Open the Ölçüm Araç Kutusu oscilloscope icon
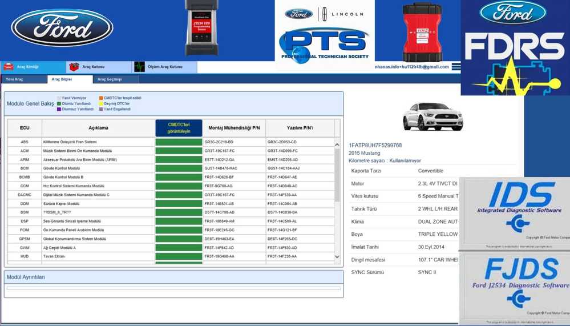 (x=139, y=67)
